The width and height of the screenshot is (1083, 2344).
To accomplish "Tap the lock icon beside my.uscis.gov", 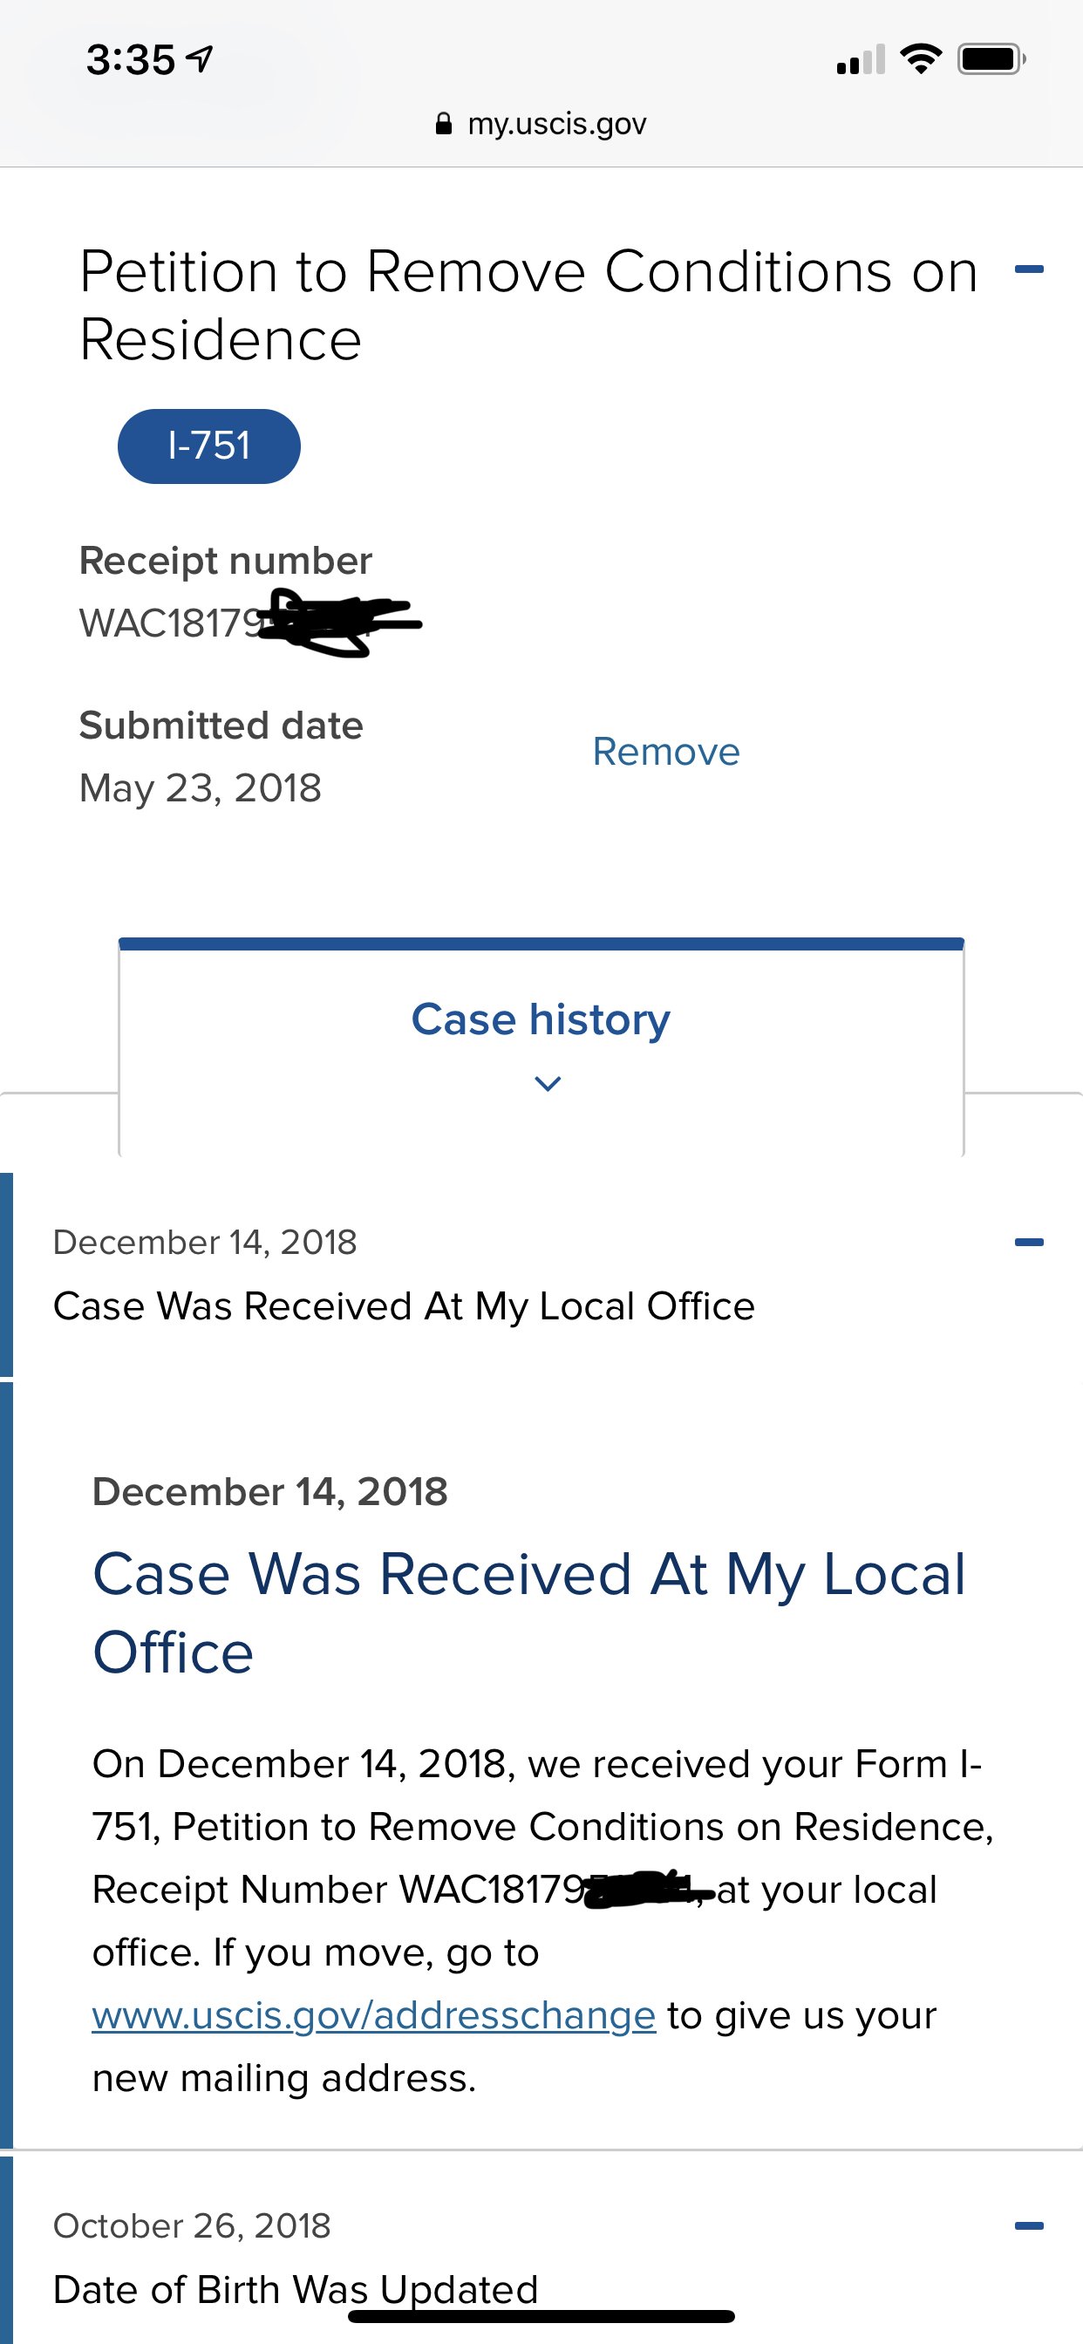I will click(x=443, y=124).
